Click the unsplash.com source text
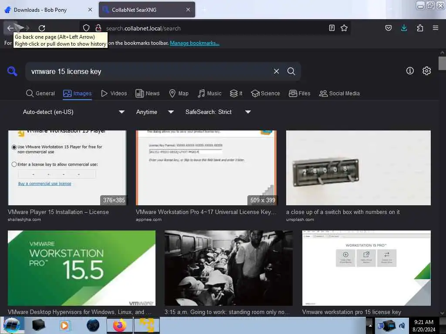 (300, 220)
